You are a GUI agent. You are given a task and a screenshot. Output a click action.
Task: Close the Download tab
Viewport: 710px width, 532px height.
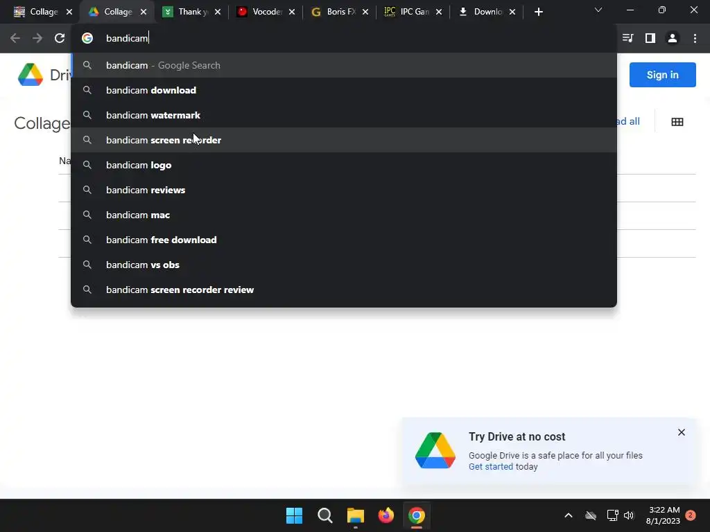[x=512, y=12]
